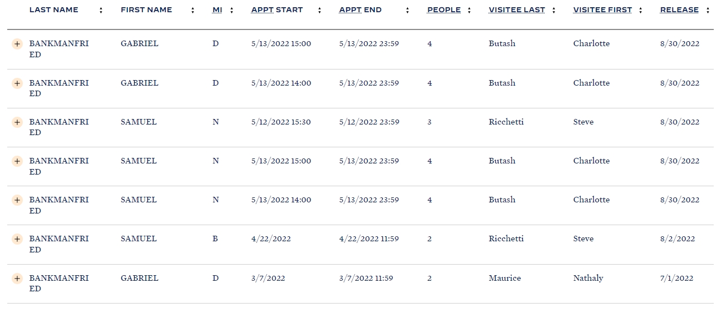The height and width of the screenshot is (313, 726).
Task: Sort by Last Name column arrows
Action: pos(101,10)
